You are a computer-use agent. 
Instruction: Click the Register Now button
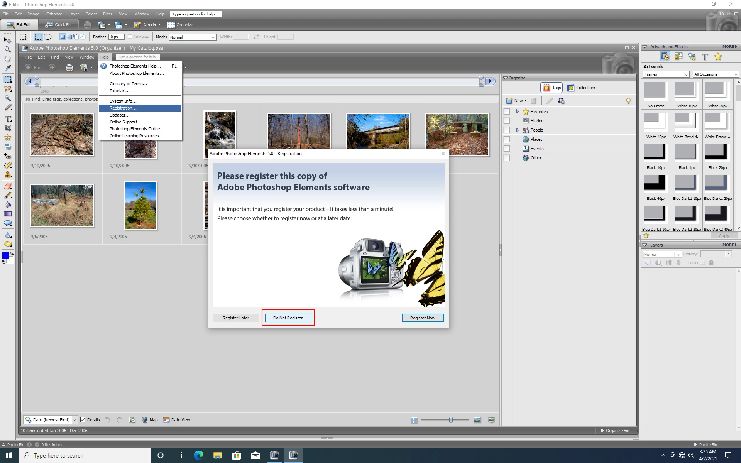click(x=423, y=318)
